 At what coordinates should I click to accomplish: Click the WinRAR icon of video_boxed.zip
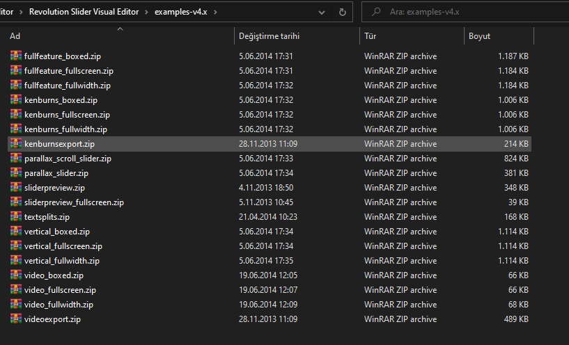[15, 275]
